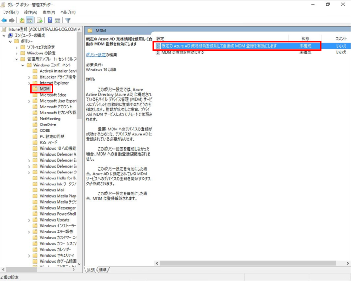351x281 pixels.
Task: Open the ヘルプ(H) menu
Action: (68, 12)
